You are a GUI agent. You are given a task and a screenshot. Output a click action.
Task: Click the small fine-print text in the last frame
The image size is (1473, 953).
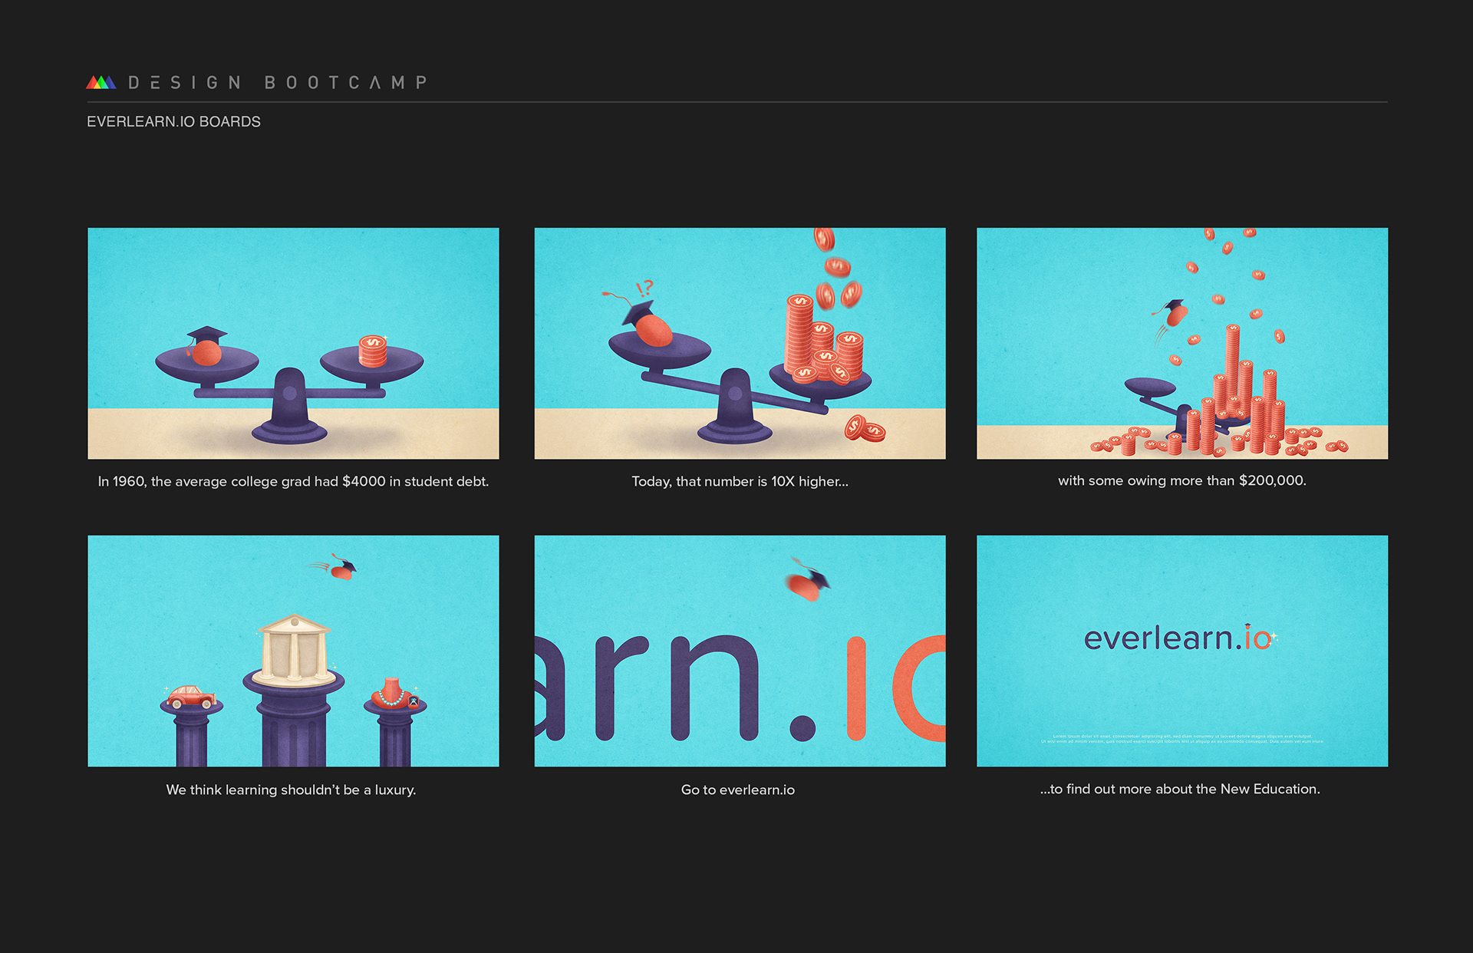click(x=1182, y=739)
